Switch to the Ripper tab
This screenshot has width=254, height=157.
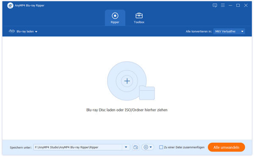pos(115,18)
